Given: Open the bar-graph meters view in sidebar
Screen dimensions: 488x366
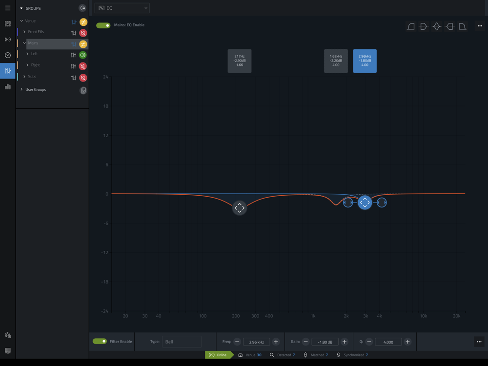Looking at the screenshot, I should 8,87.
